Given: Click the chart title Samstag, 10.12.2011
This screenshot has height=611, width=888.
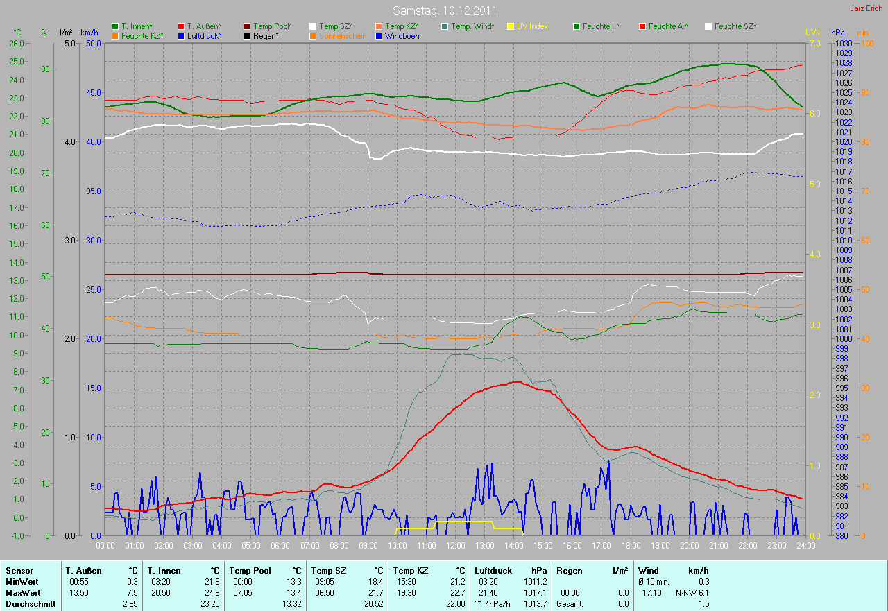Looking at the screenshot, I should tap(443, 10).
